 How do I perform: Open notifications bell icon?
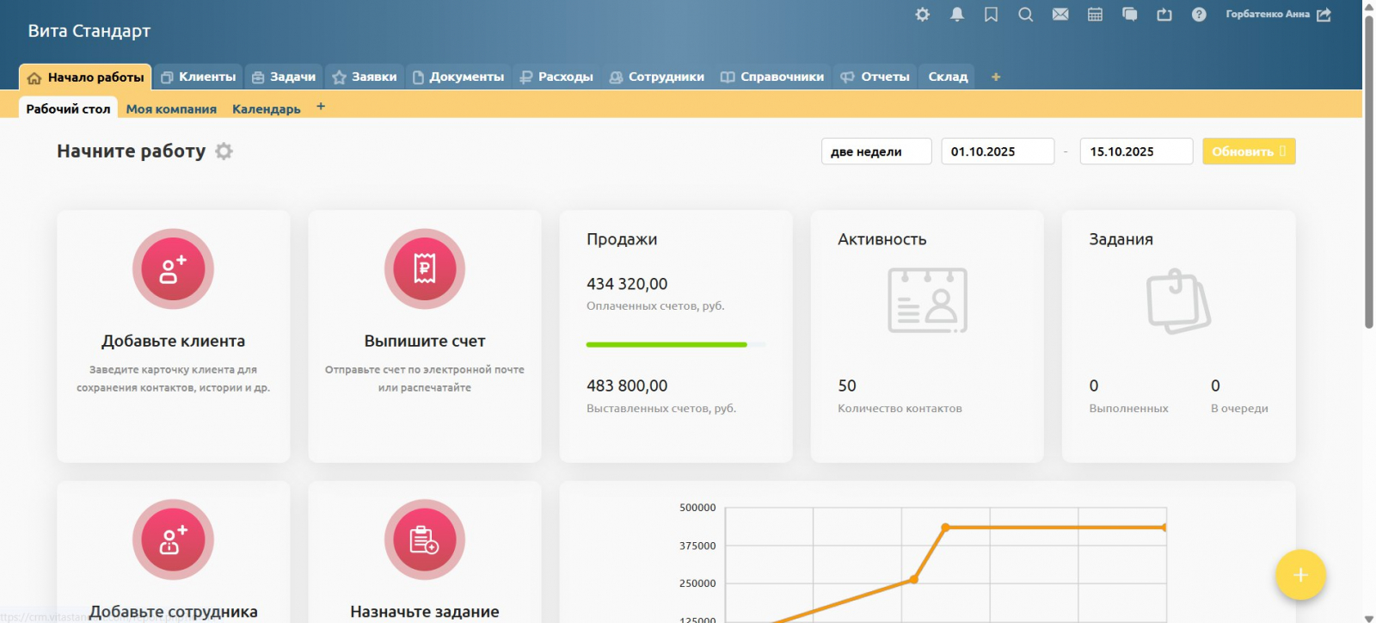click(x=956, y=15)
